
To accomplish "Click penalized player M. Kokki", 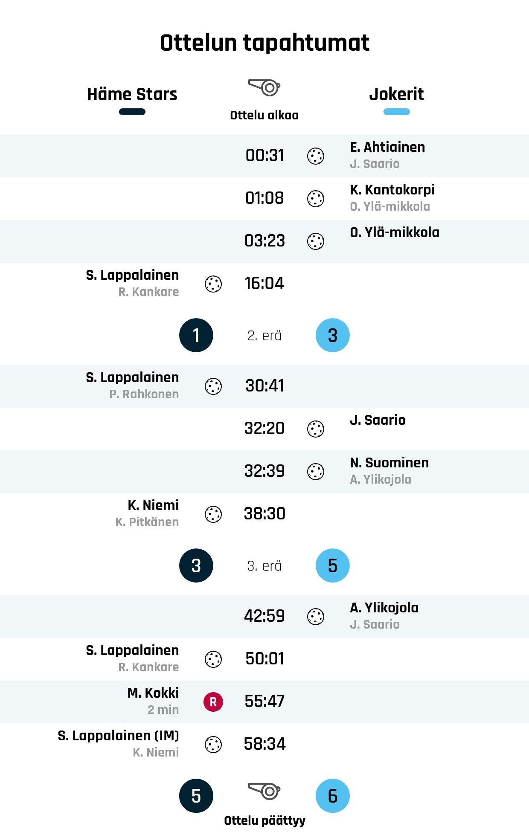I will coord(153,693).
